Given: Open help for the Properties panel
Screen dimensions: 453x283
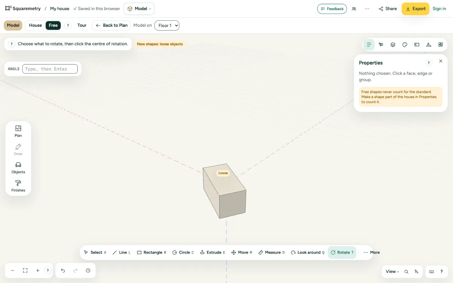Looking at the screenshot, I should [428, 63].
